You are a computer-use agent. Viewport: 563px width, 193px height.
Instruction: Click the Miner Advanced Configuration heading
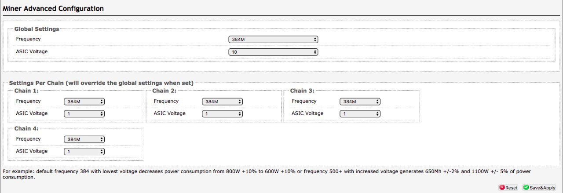(x=53, y=8)
